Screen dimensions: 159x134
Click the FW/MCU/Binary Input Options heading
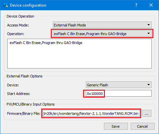tap(31, 104)
